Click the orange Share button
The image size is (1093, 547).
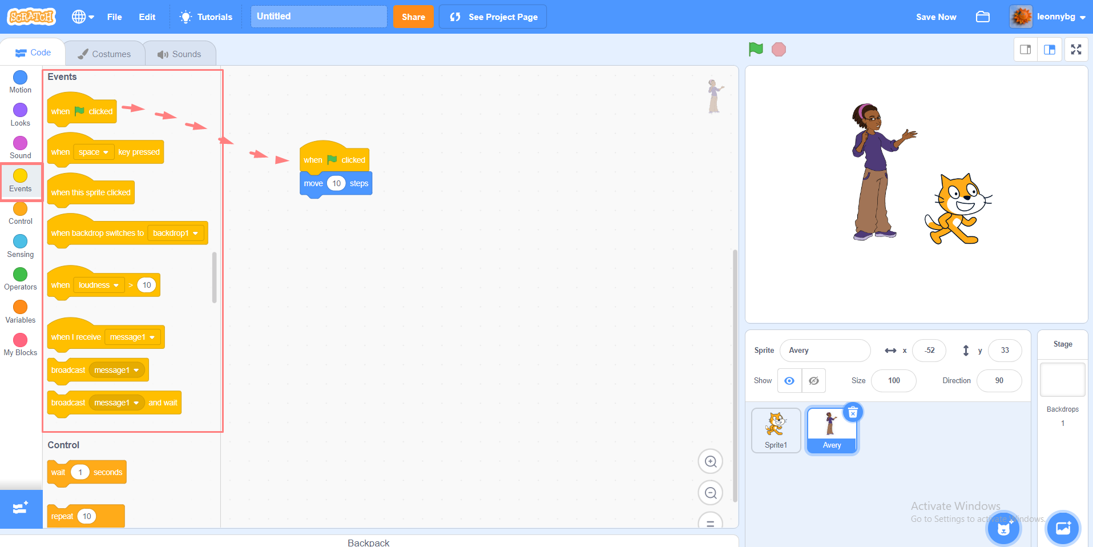point(413,17)
